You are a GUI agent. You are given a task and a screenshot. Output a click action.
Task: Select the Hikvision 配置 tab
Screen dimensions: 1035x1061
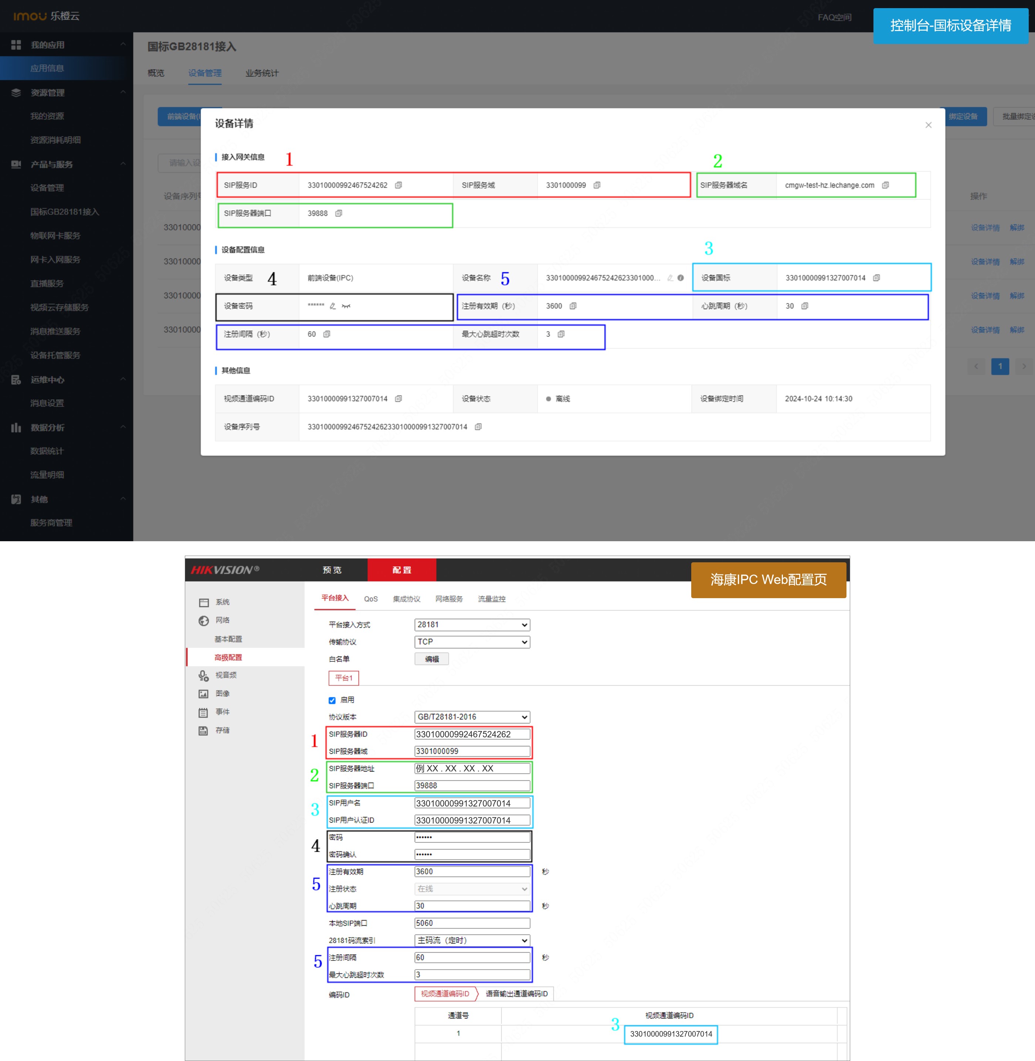pyautogui.click(x=402, y=570)
